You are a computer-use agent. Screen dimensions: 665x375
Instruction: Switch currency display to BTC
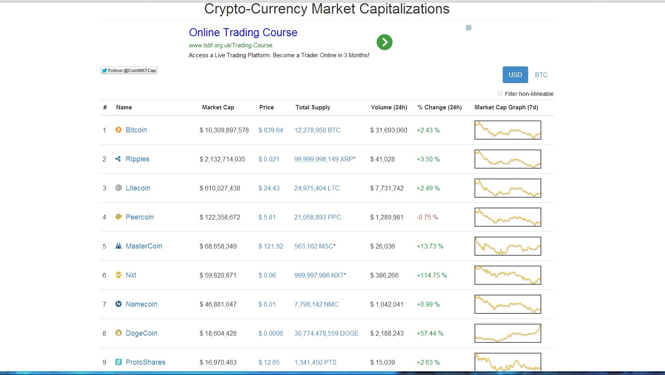(541, 75)
